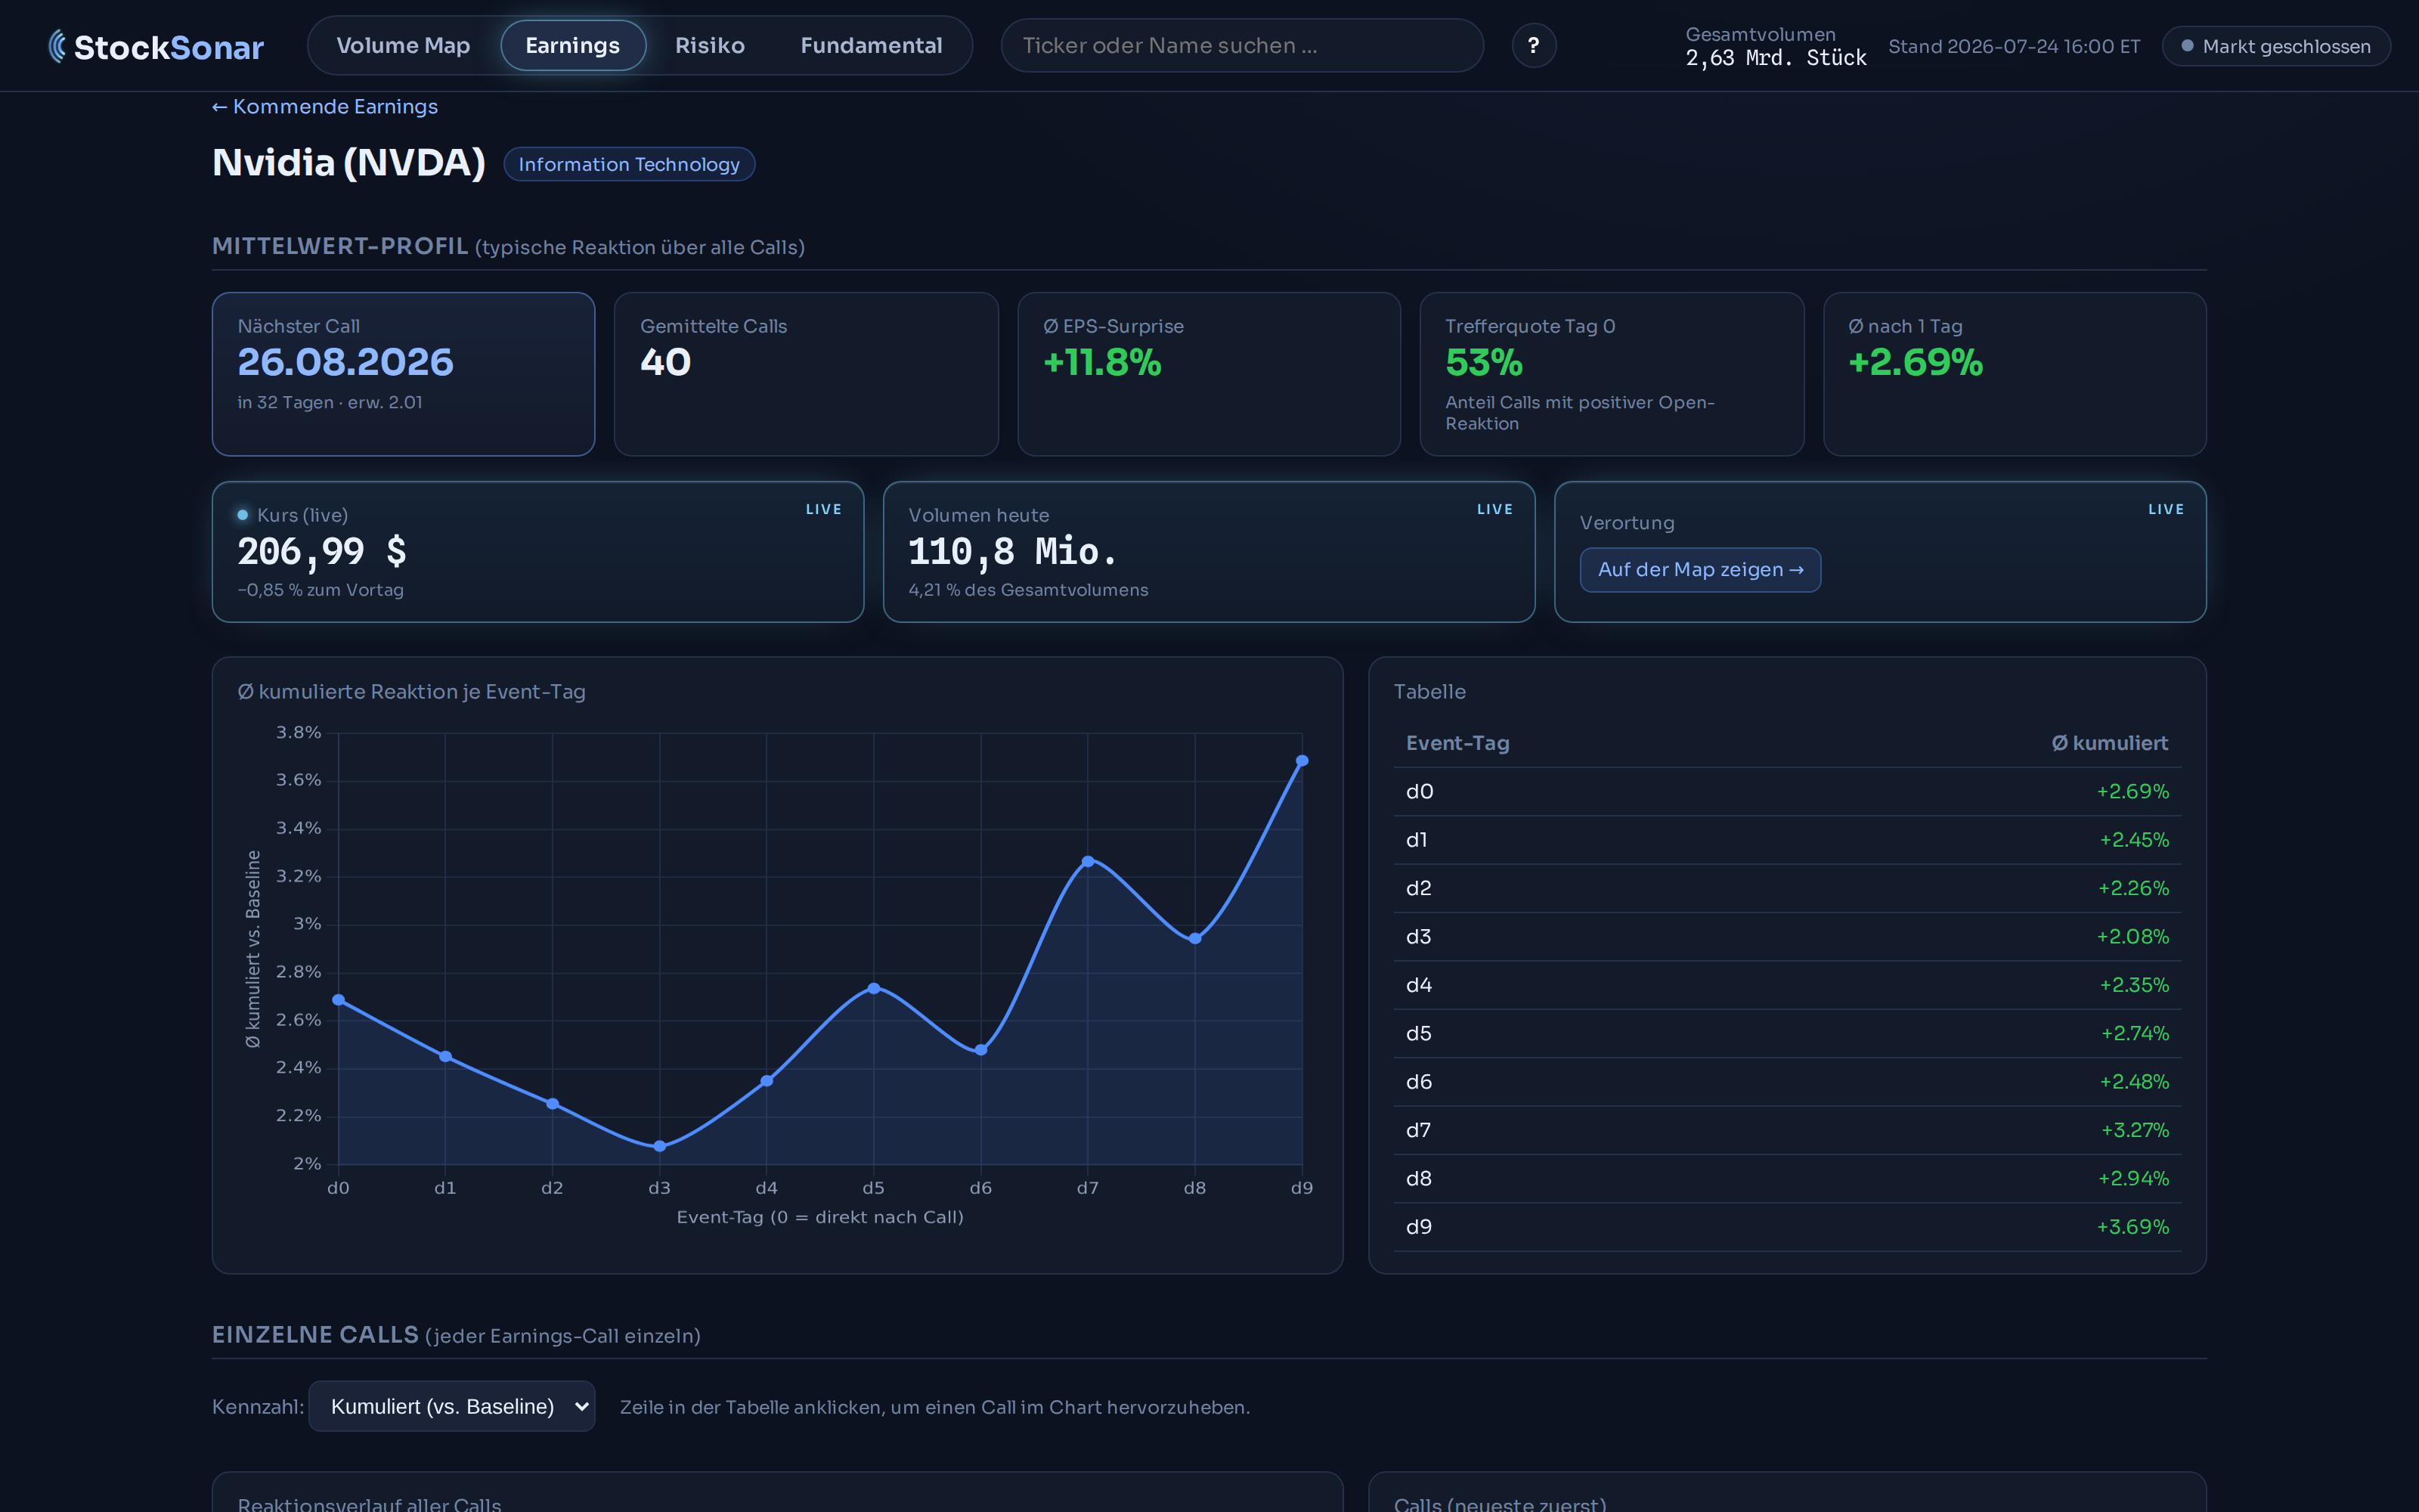Open the question mark help button
The width and height of the screenshot is (2419, 1512).
tap(1533, 46)
